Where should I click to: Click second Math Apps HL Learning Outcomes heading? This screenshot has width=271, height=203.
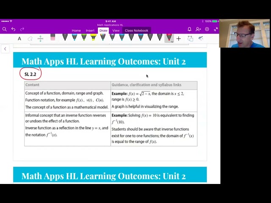(103, 176)
